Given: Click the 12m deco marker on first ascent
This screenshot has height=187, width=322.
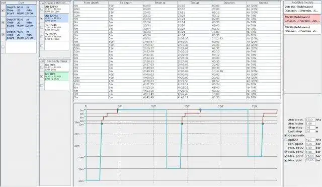Looking at the screenshot, I should tap(102, 123).
